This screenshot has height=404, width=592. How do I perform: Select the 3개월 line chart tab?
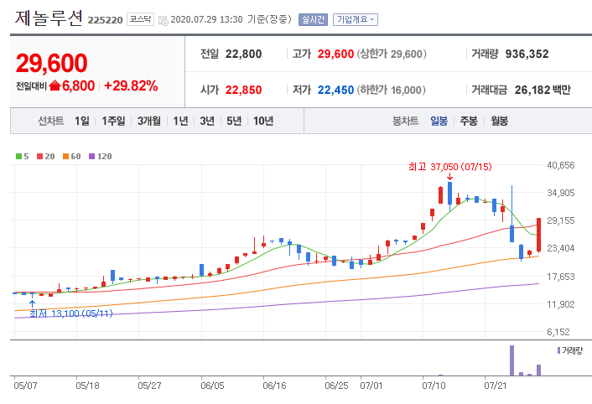tap(148, 121)
